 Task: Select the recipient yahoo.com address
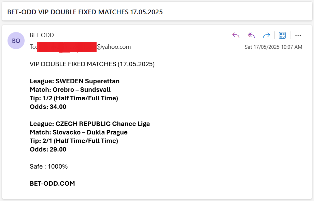[80, 47]
